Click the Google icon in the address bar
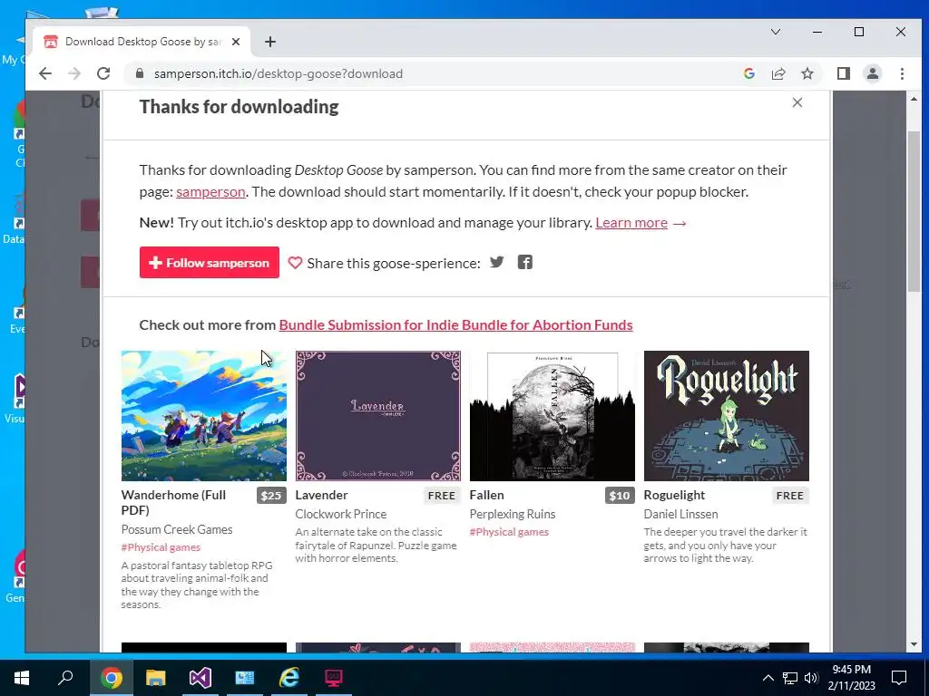 click(x=748, y=73)
